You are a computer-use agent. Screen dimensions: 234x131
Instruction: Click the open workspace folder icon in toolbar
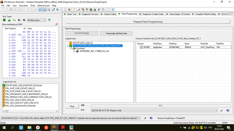click(x=11, y=10)
